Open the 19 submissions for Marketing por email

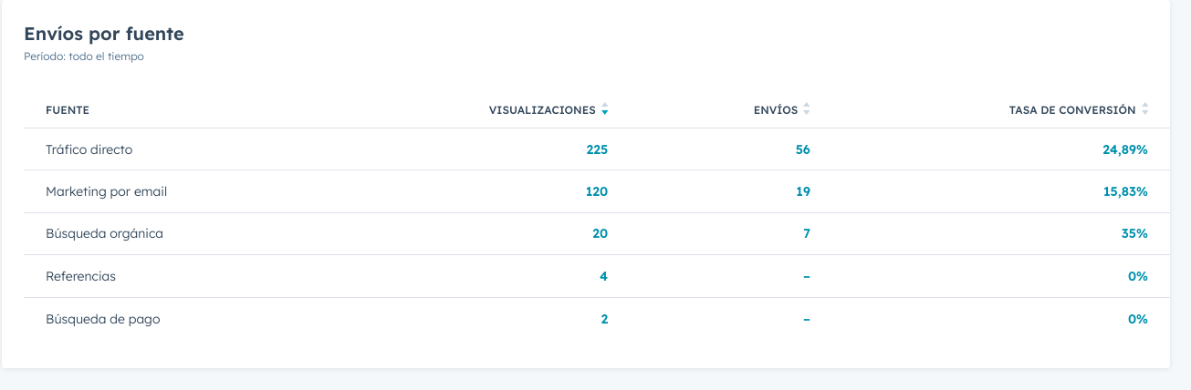pos(802,191)
